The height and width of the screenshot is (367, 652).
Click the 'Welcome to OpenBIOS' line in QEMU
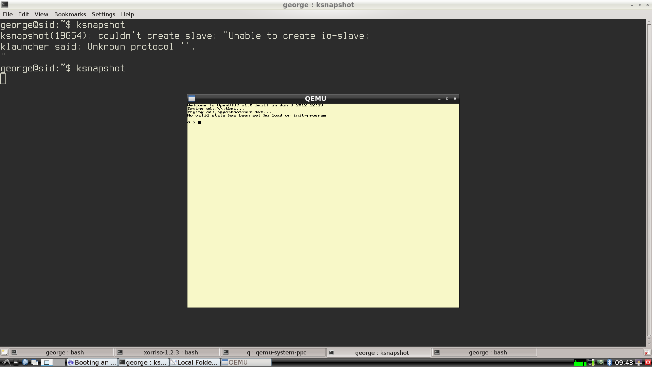[x=255, y=105]
